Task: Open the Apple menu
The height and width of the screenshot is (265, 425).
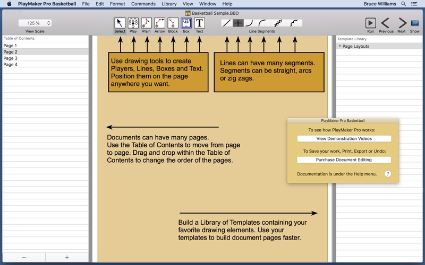Action: pos(9,4)
